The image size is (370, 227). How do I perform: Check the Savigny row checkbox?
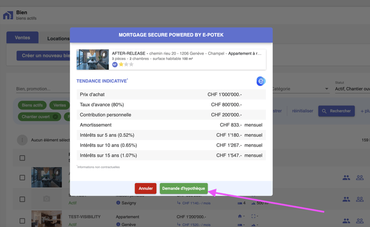(x=22, y=199)
